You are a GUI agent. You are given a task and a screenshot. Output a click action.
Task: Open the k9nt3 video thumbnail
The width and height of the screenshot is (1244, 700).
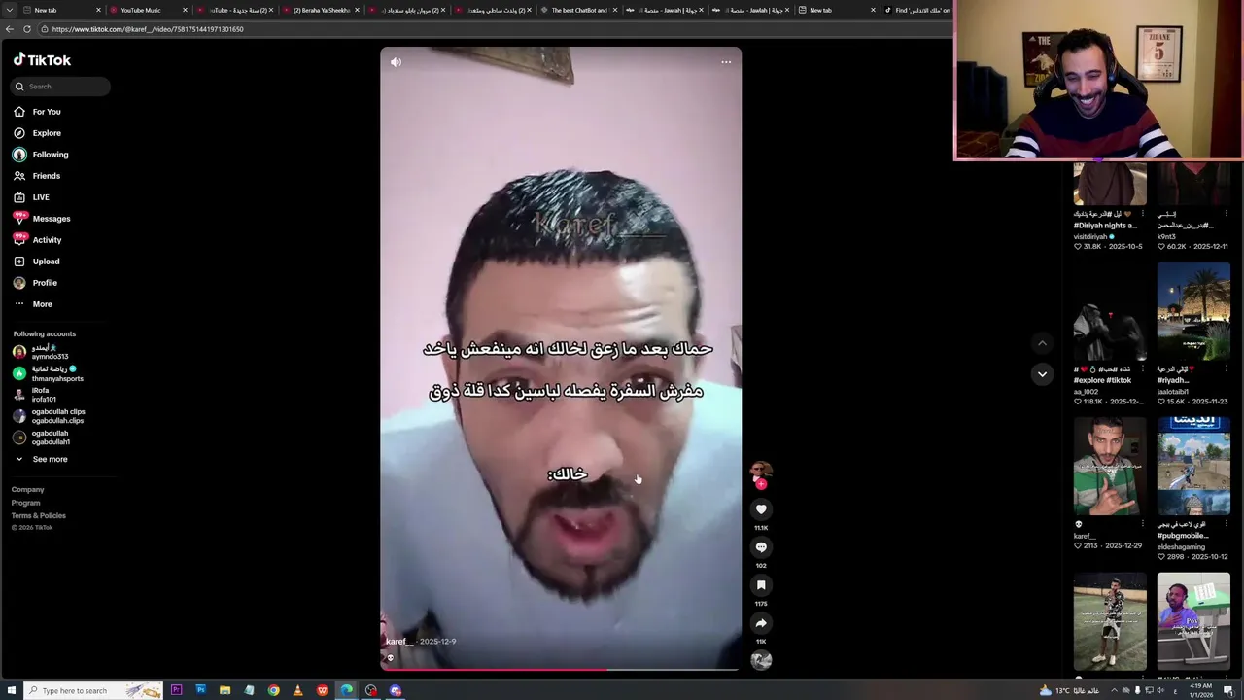click(1193, 185)
